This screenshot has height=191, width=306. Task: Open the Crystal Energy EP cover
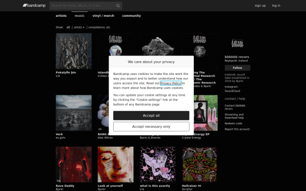pyautogui.click(x=206, y=113)
